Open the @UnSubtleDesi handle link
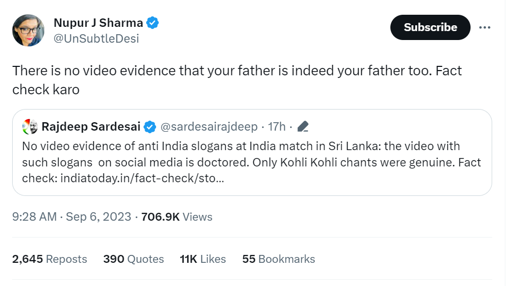This screenshot has height=286, width=527. coord(96,38)
